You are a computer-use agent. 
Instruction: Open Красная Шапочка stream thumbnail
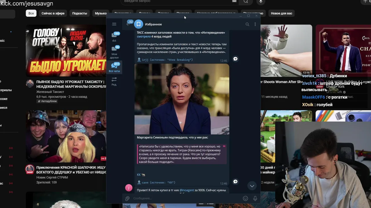tap(66, 136)
